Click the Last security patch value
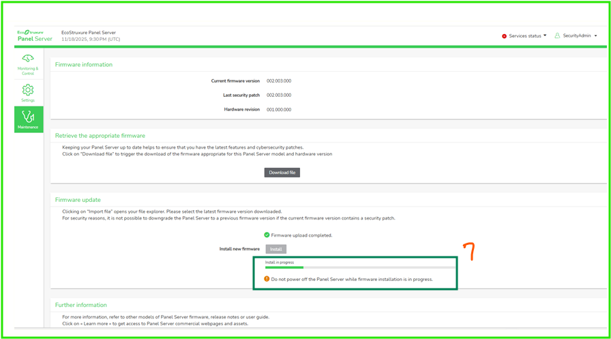This screenshot has width=611, height=339. (279, 95)
